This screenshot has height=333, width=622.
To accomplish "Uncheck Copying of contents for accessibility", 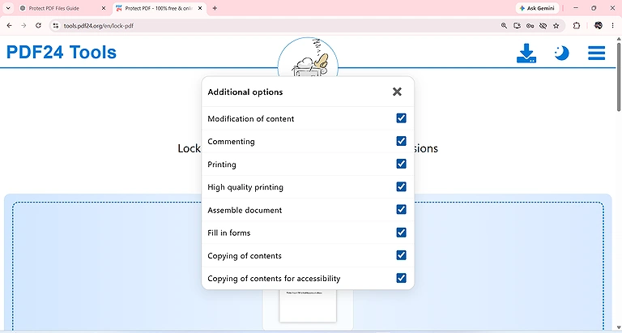I will pyautogui.click(x=401, y=278).
